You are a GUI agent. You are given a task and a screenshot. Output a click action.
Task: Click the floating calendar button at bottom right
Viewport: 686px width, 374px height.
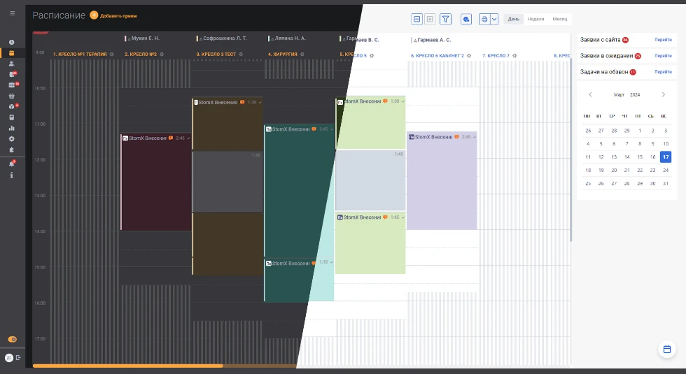(666, 349)
